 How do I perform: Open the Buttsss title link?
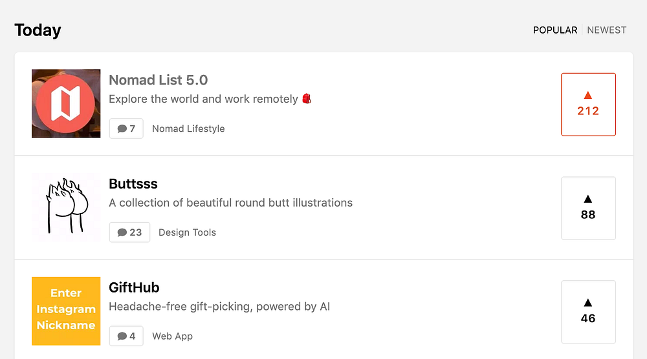click(x=133, y=184)
